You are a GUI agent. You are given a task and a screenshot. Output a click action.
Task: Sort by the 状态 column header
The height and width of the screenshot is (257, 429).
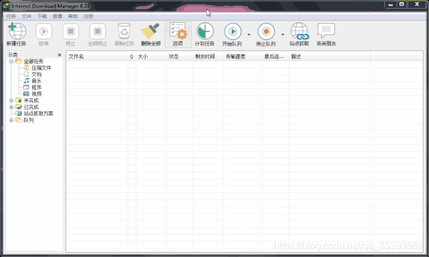tap(180, 56)
